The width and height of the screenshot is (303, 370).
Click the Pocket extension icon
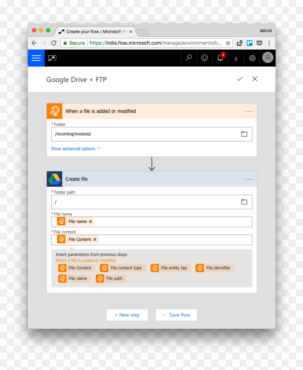pyautogui.click(x=259, y=43)
